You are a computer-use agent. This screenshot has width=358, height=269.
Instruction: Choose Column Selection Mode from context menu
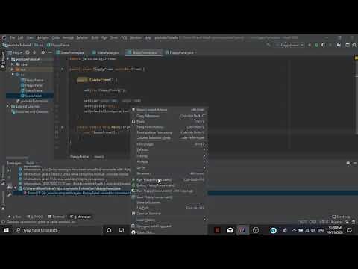tap(169, 137)
